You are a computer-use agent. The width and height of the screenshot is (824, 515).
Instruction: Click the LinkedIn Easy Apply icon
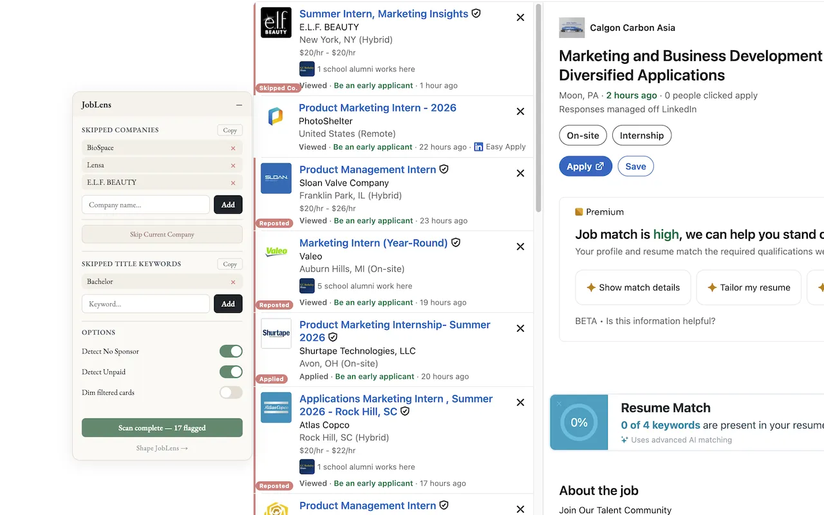point(478,147)
